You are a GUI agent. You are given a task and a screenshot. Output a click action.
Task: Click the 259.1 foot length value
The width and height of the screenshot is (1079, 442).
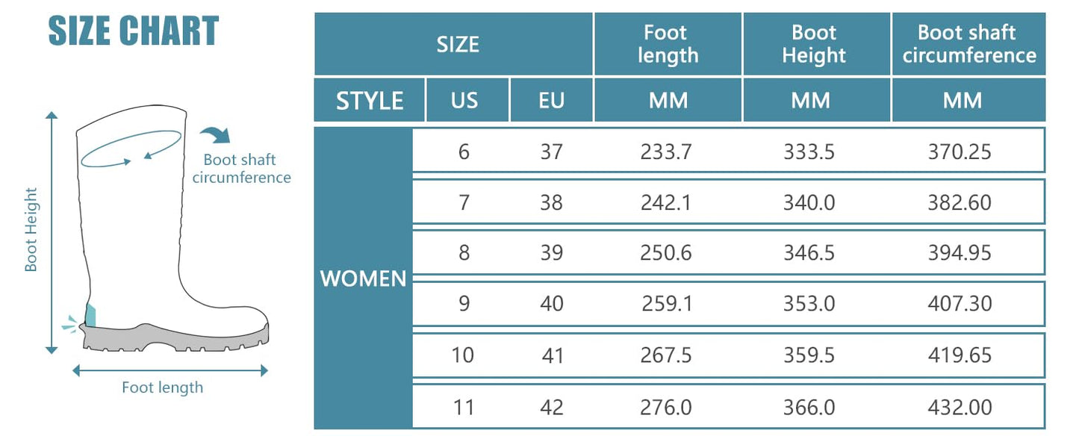[x=666, y=304]
